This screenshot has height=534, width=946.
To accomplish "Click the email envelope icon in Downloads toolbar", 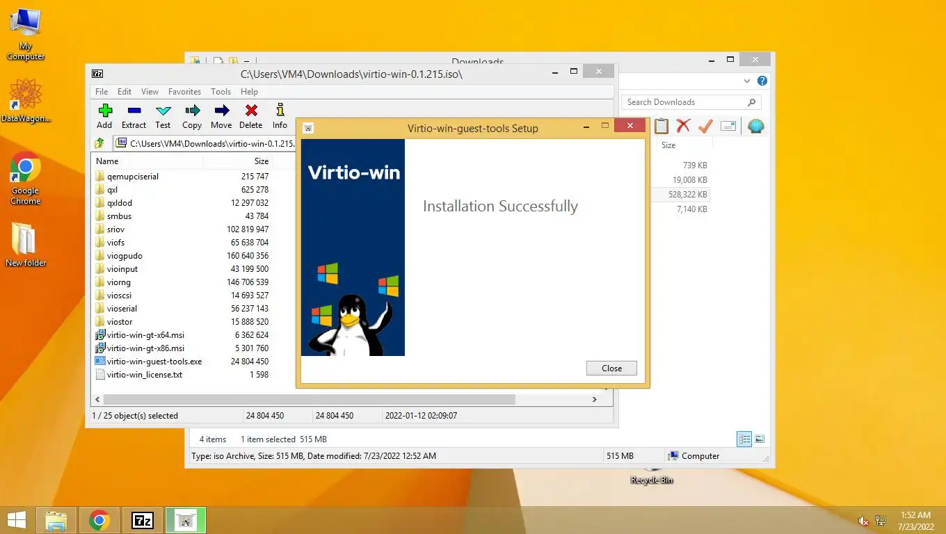I will (728, 126).
